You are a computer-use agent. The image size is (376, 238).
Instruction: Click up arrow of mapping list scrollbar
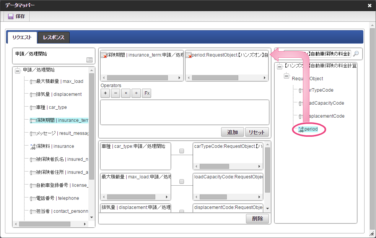pyautogui.click(x=268, y=144)
